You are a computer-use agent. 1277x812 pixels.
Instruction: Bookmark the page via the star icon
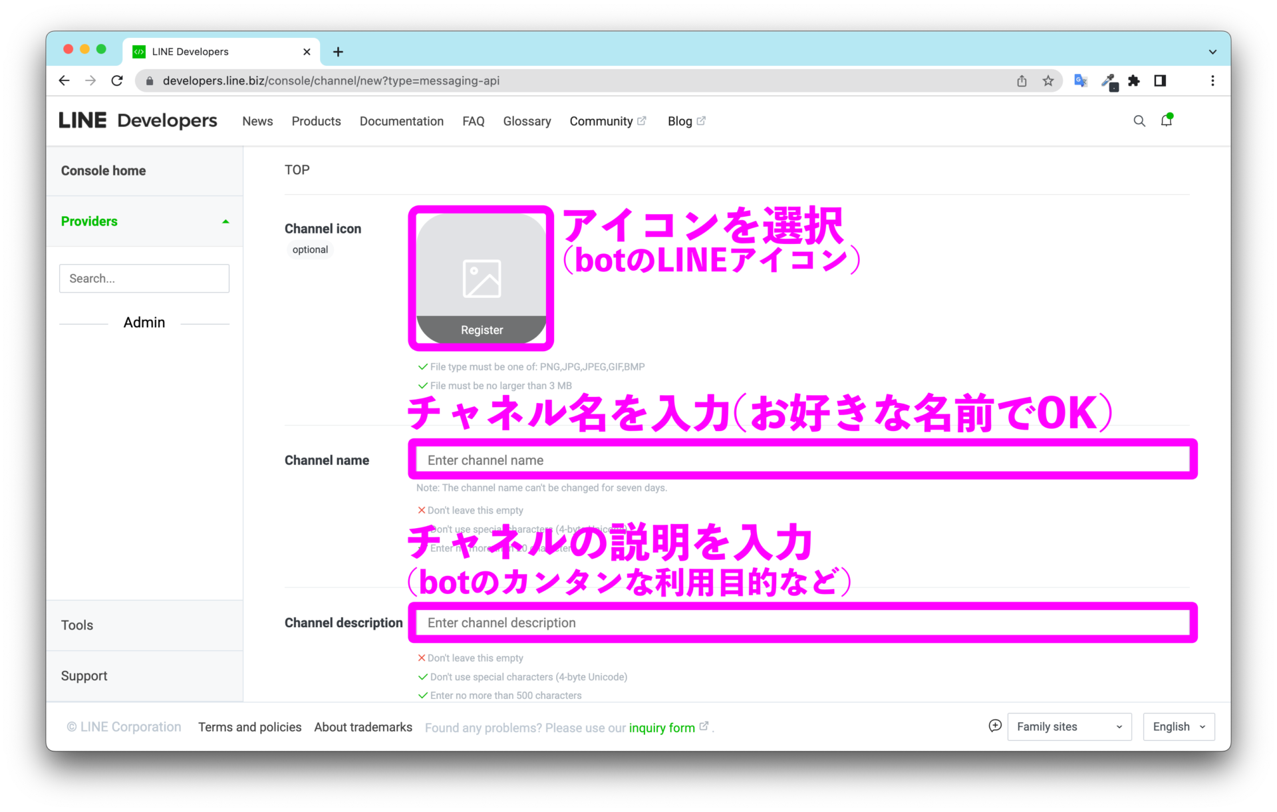(x=1048, y=80)
